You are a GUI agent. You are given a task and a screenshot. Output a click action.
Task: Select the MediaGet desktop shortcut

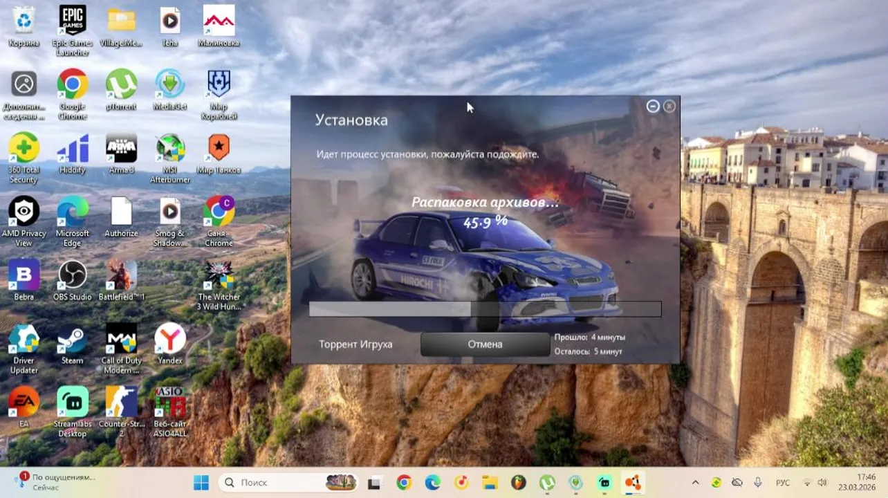pyautogui.click(x=170, y=90)
